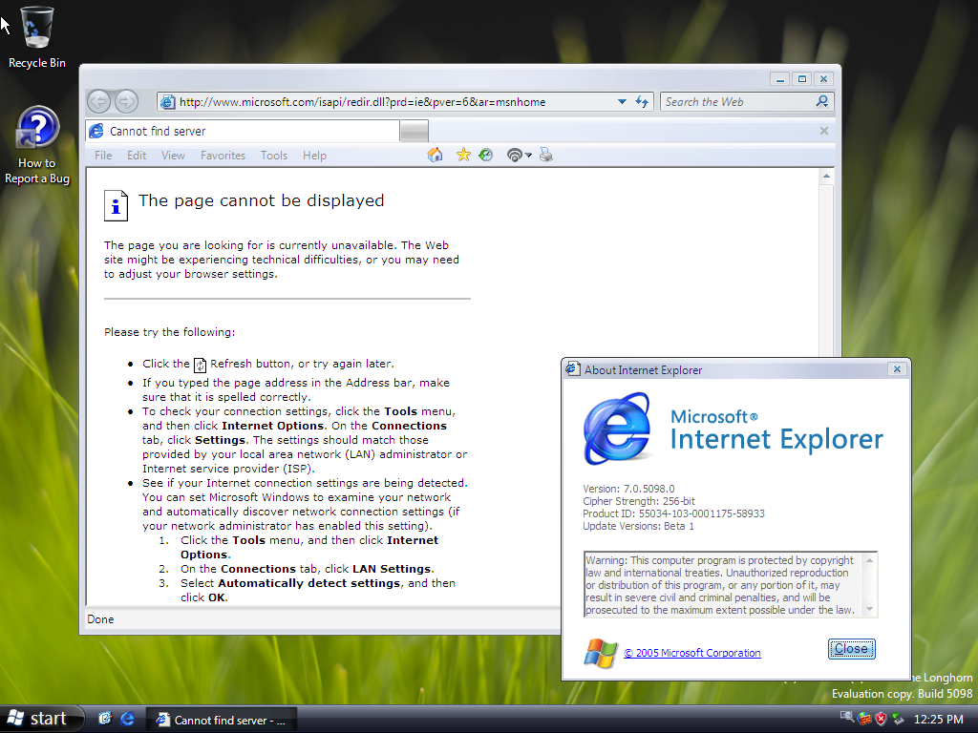Click the browser Forward arrow button
The width and height of the screenshot is (978, 733).
(x=126, y=101)
